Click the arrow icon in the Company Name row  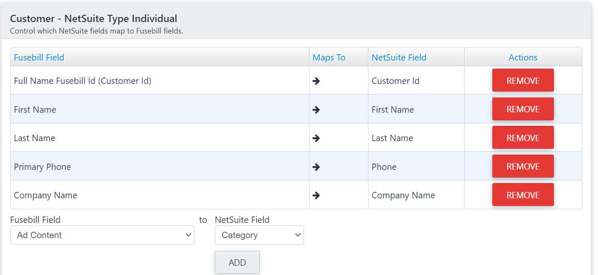[x=316, y=195]
